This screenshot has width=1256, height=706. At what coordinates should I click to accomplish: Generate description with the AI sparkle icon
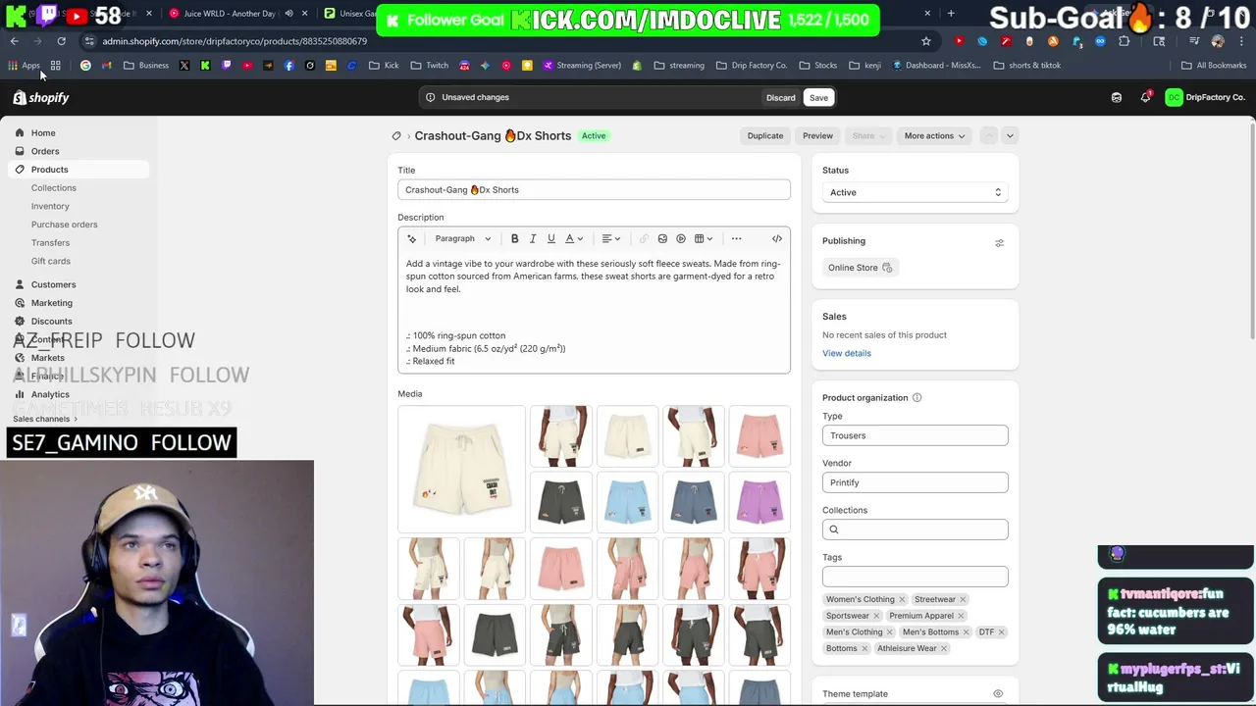pos(412,238)
